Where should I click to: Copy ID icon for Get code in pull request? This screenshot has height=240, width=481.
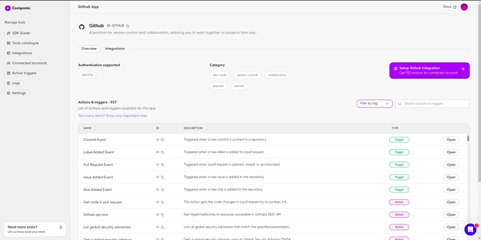point(162,202)
